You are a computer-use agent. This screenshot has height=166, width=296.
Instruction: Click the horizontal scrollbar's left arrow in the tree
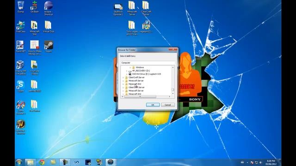tap(123, 97)
